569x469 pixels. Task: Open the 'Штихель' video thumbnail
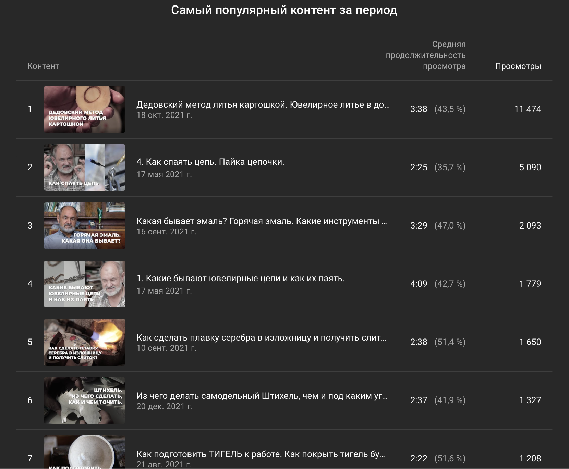84,400
